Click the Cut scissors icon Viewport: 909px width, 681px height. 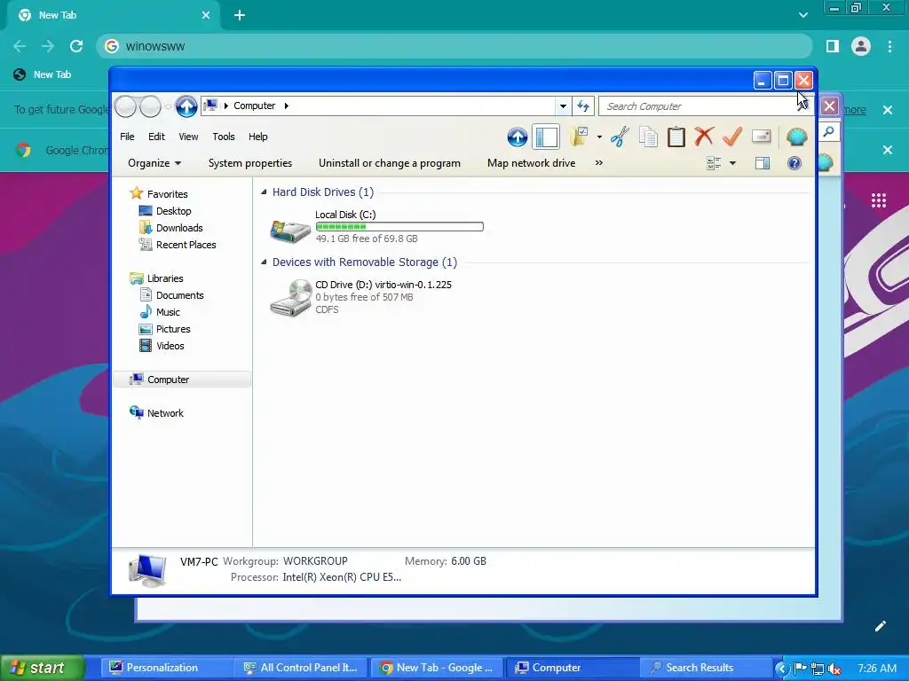(620, 137)
